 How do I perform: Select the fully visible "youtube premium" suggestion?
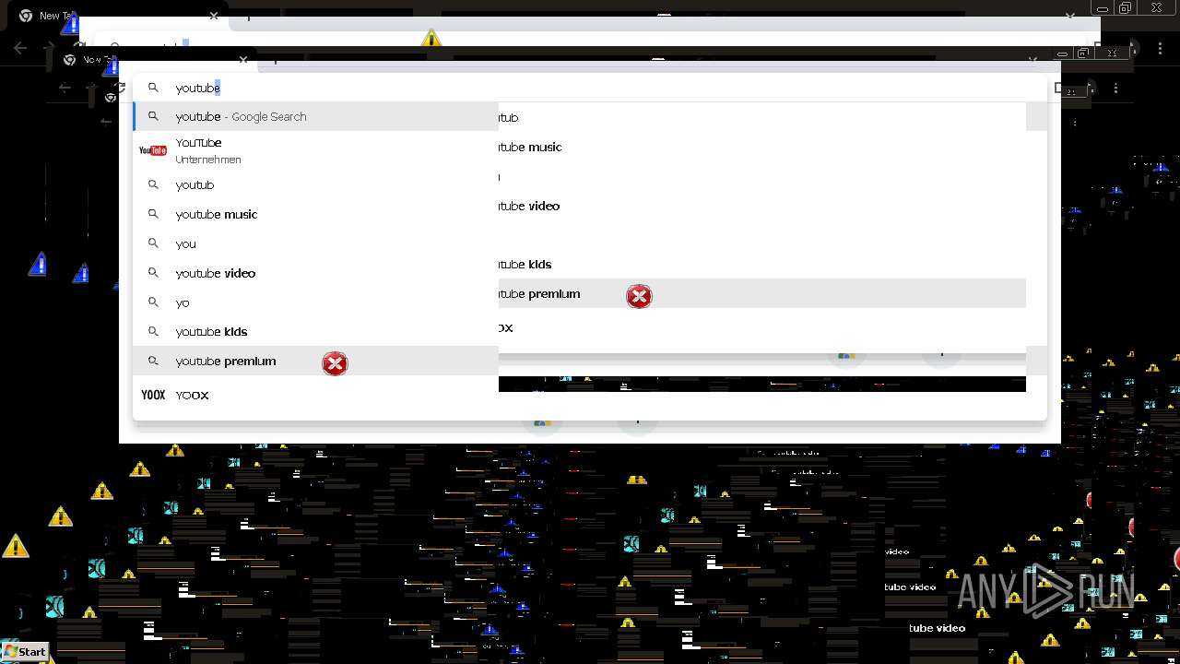pos(315,361)
